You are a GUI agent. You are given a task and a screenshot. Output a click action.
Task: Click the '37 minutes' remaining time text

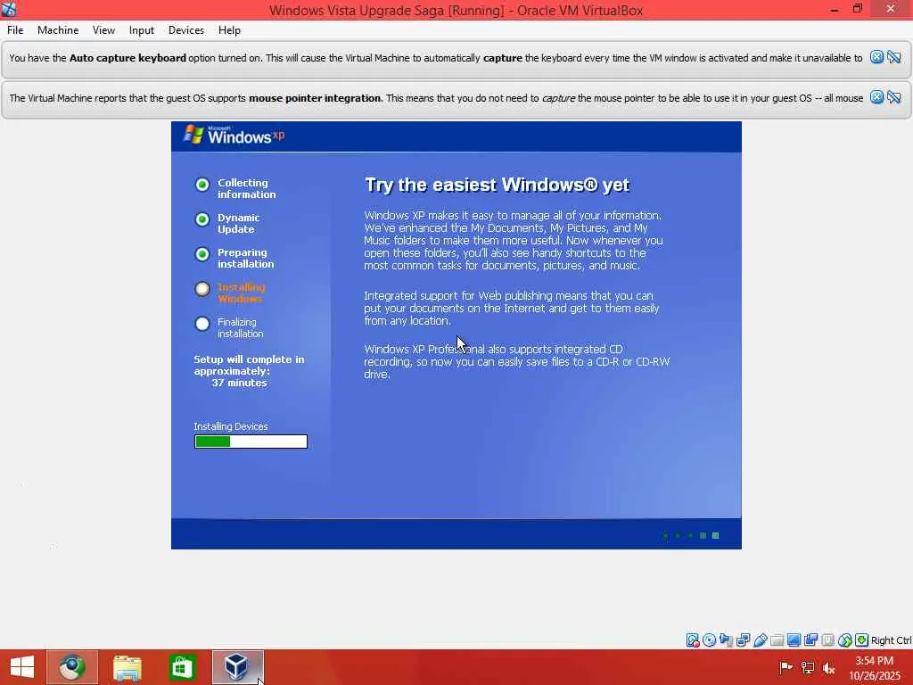239,383
